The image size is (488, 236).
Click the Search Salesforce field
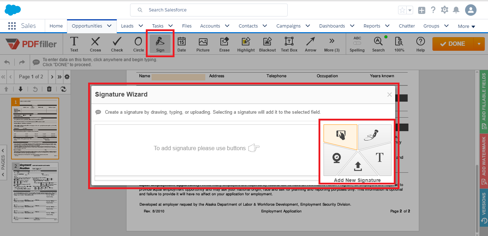click(x=209, y=10)
